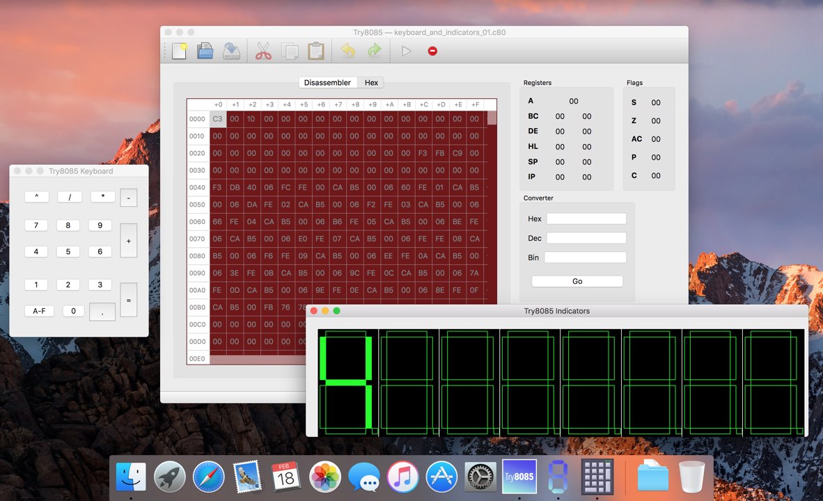The height and width of the screenshot is (501, 823).
Task: Switch to the Disassembler tab
Action: coord(327,83)
